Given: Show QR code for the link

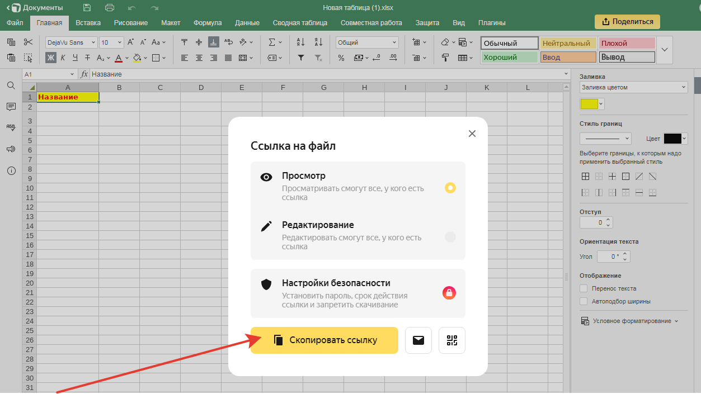Looking at the screenshot, I should coord(452,340).
